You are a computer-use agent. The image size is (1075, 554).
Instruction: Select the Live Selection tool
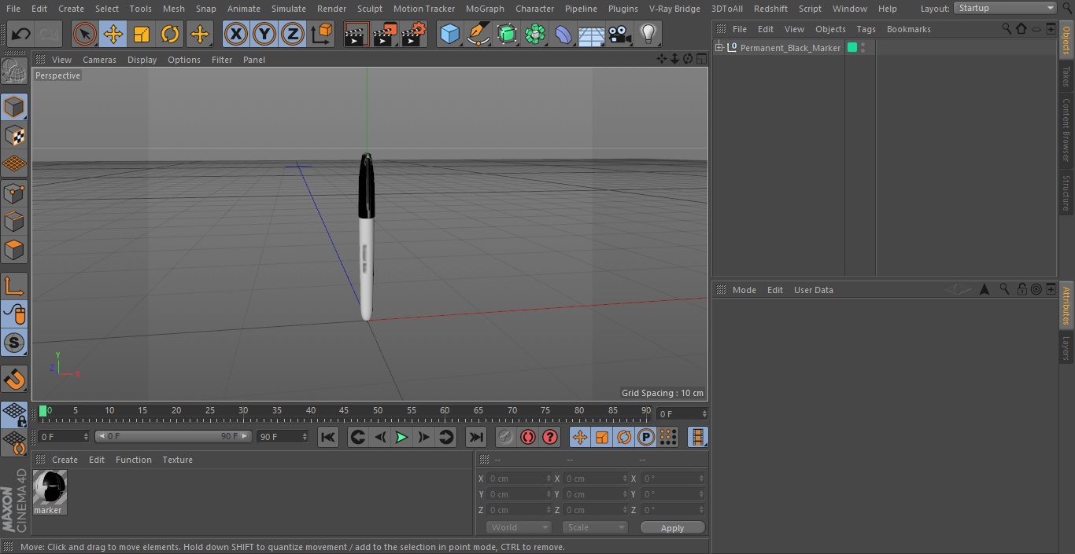point(84,34)
